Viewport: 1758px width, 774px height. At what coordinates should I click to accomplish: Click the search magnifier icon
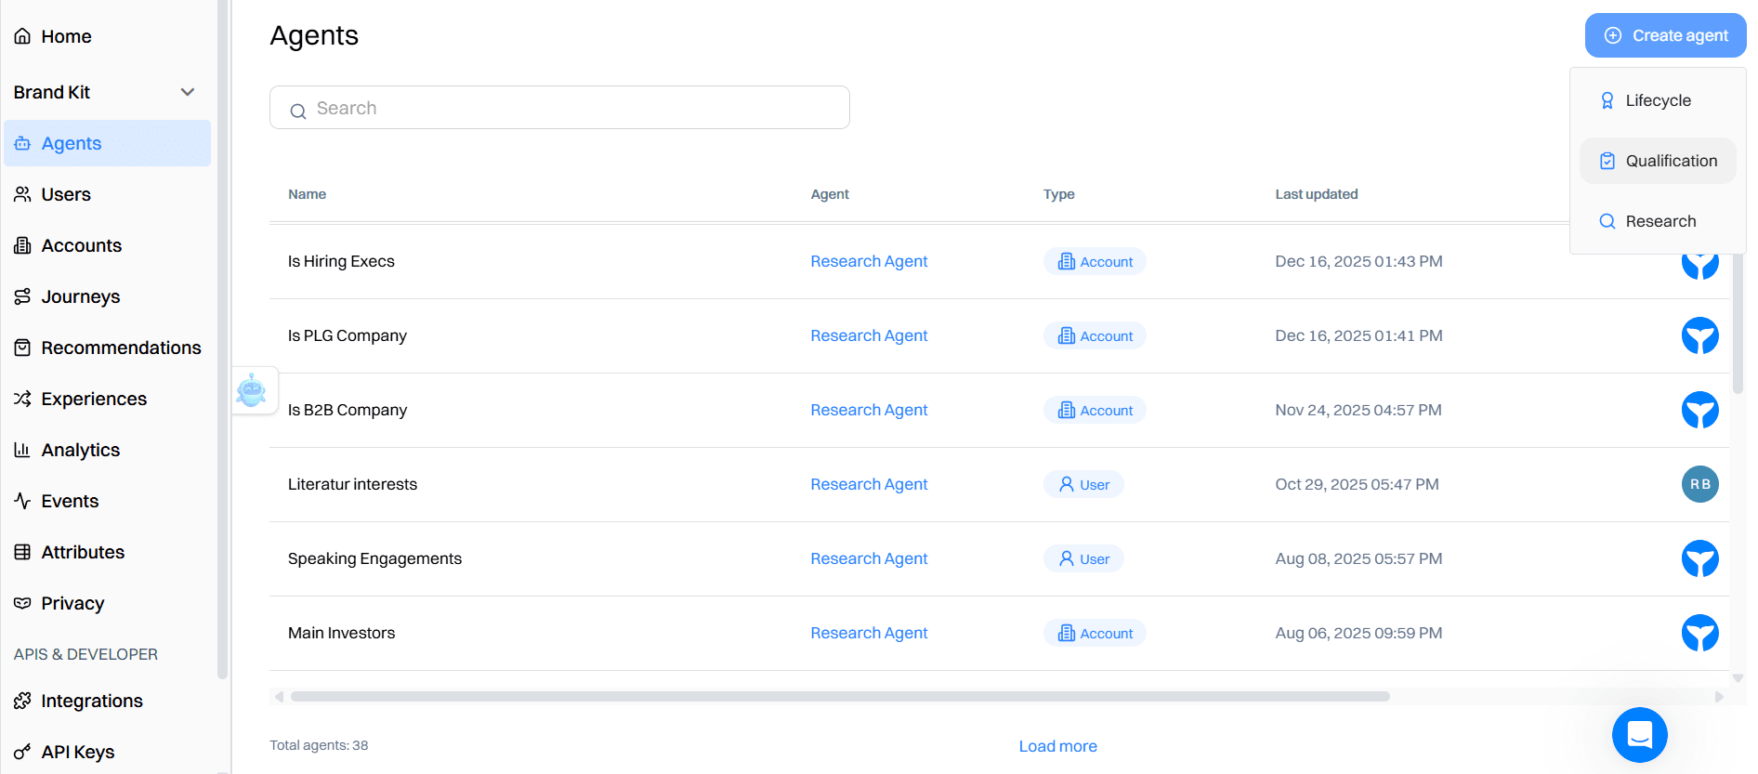point(298,112)
